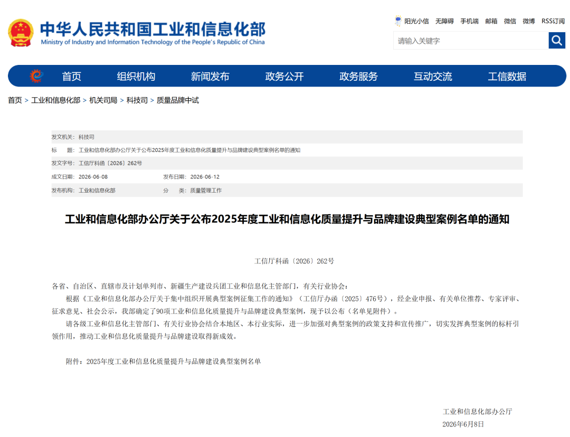
Task: Click the 成文日期 value 2026-06-08
Action: 93,177
